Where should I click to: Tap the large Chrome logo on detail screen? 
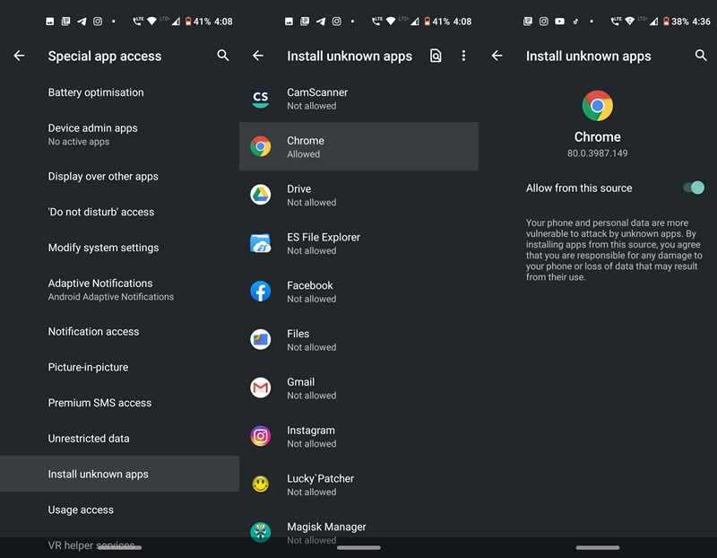pyautogui.click(x=597, y=106)
